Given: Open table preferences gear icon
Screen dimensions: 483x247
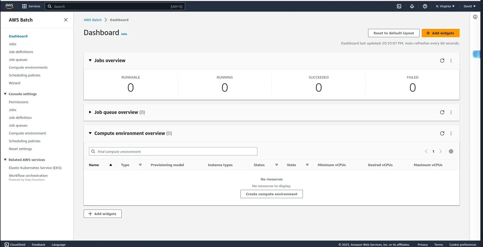Looking at the screenshot, I should 451,151.
